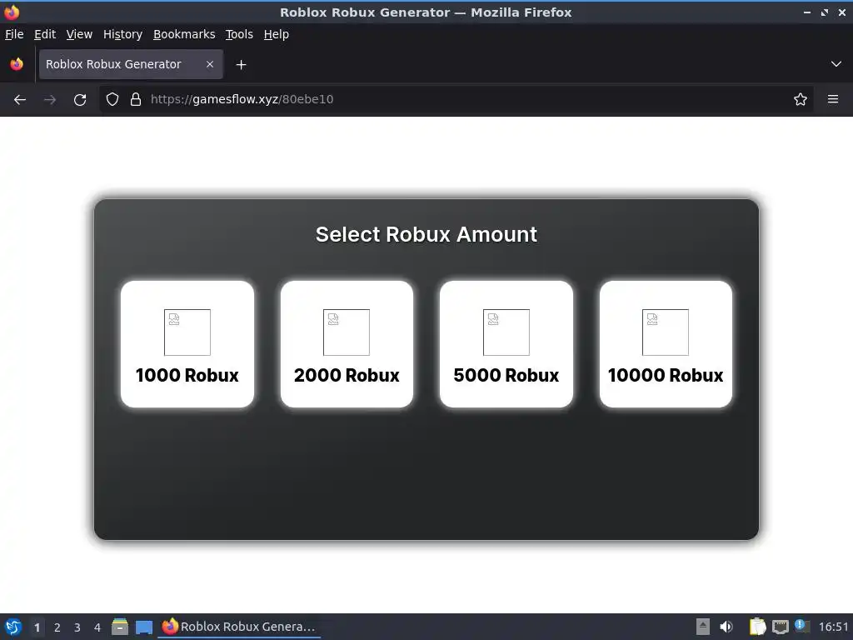This screenshot has width=853, height=640.
Task: Open the network status tray icon
Action: tap(780, 627)
